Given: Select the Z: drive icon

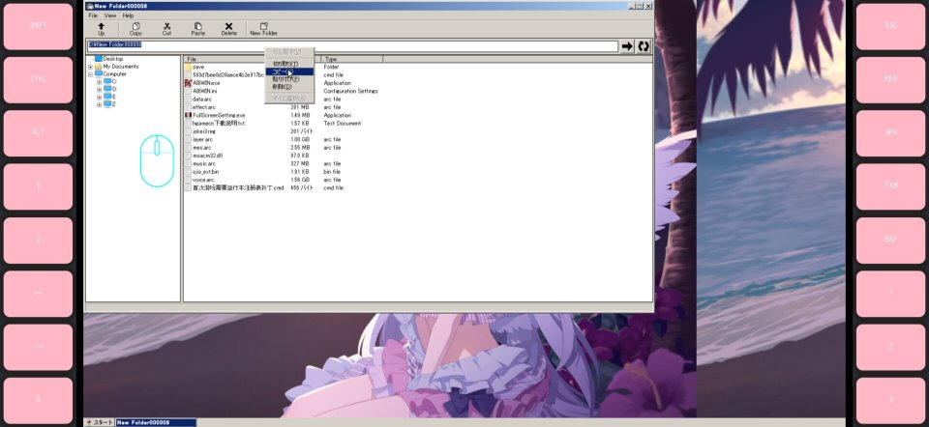Looking at the screenshot, I should coord(107,104).
